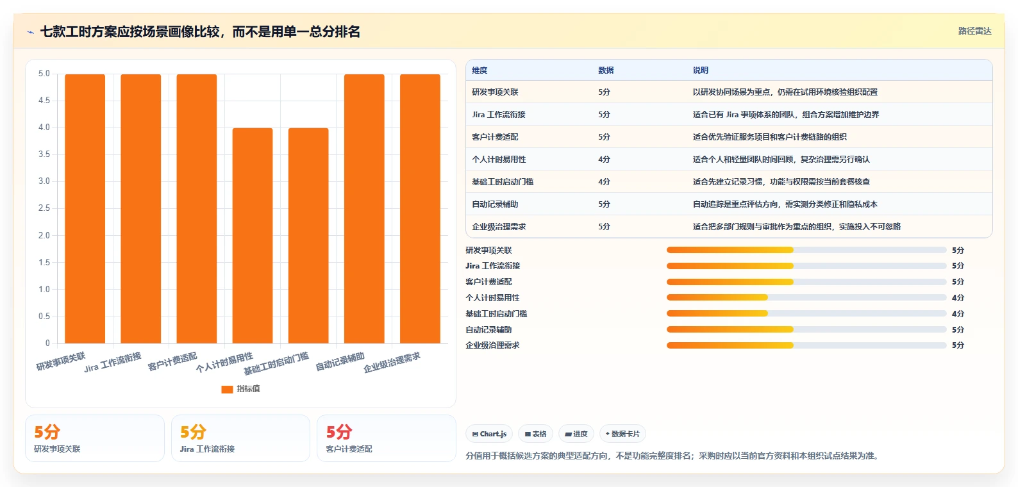Click the 个人计时易用性 progress bar

click(x=806, y=297)
